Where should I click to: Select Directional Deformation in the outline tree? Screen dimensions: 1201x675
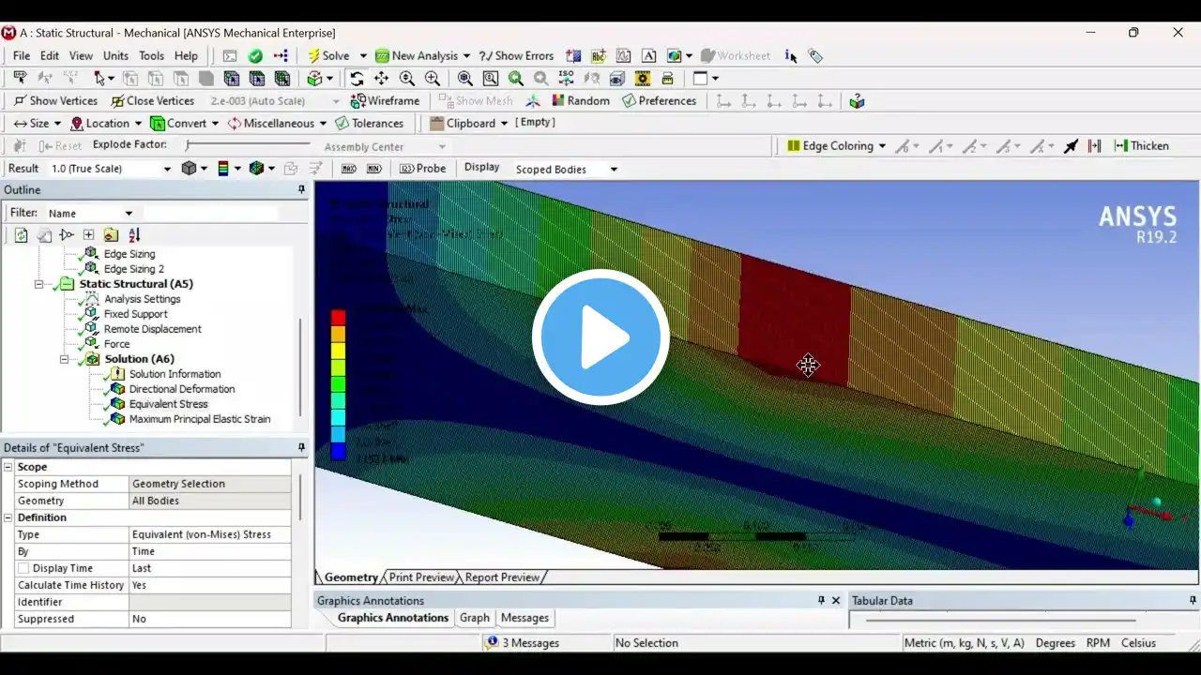click(x=181, y=389)
